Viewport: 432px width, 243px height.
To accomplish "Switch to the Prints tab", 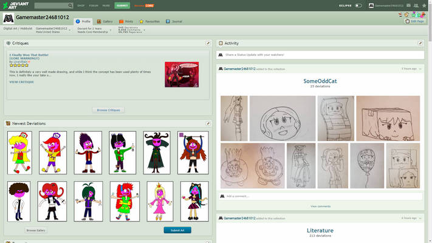I will pyautogui.click(x=126, y=21).
